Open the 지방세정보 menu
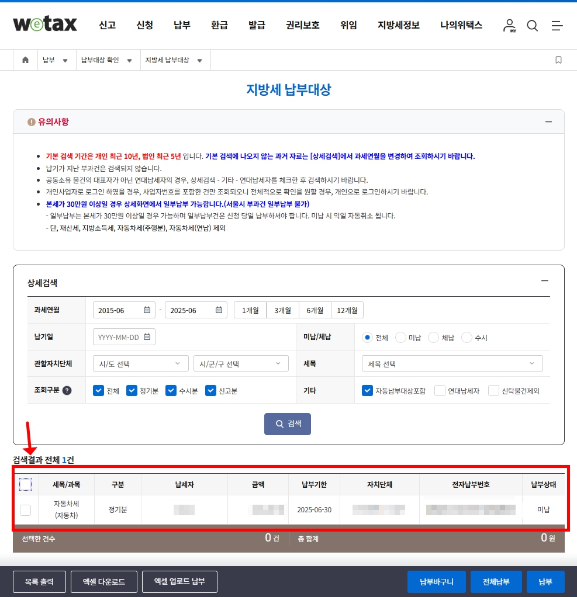The width and height of the screenshot is (577, 597). 398,26
